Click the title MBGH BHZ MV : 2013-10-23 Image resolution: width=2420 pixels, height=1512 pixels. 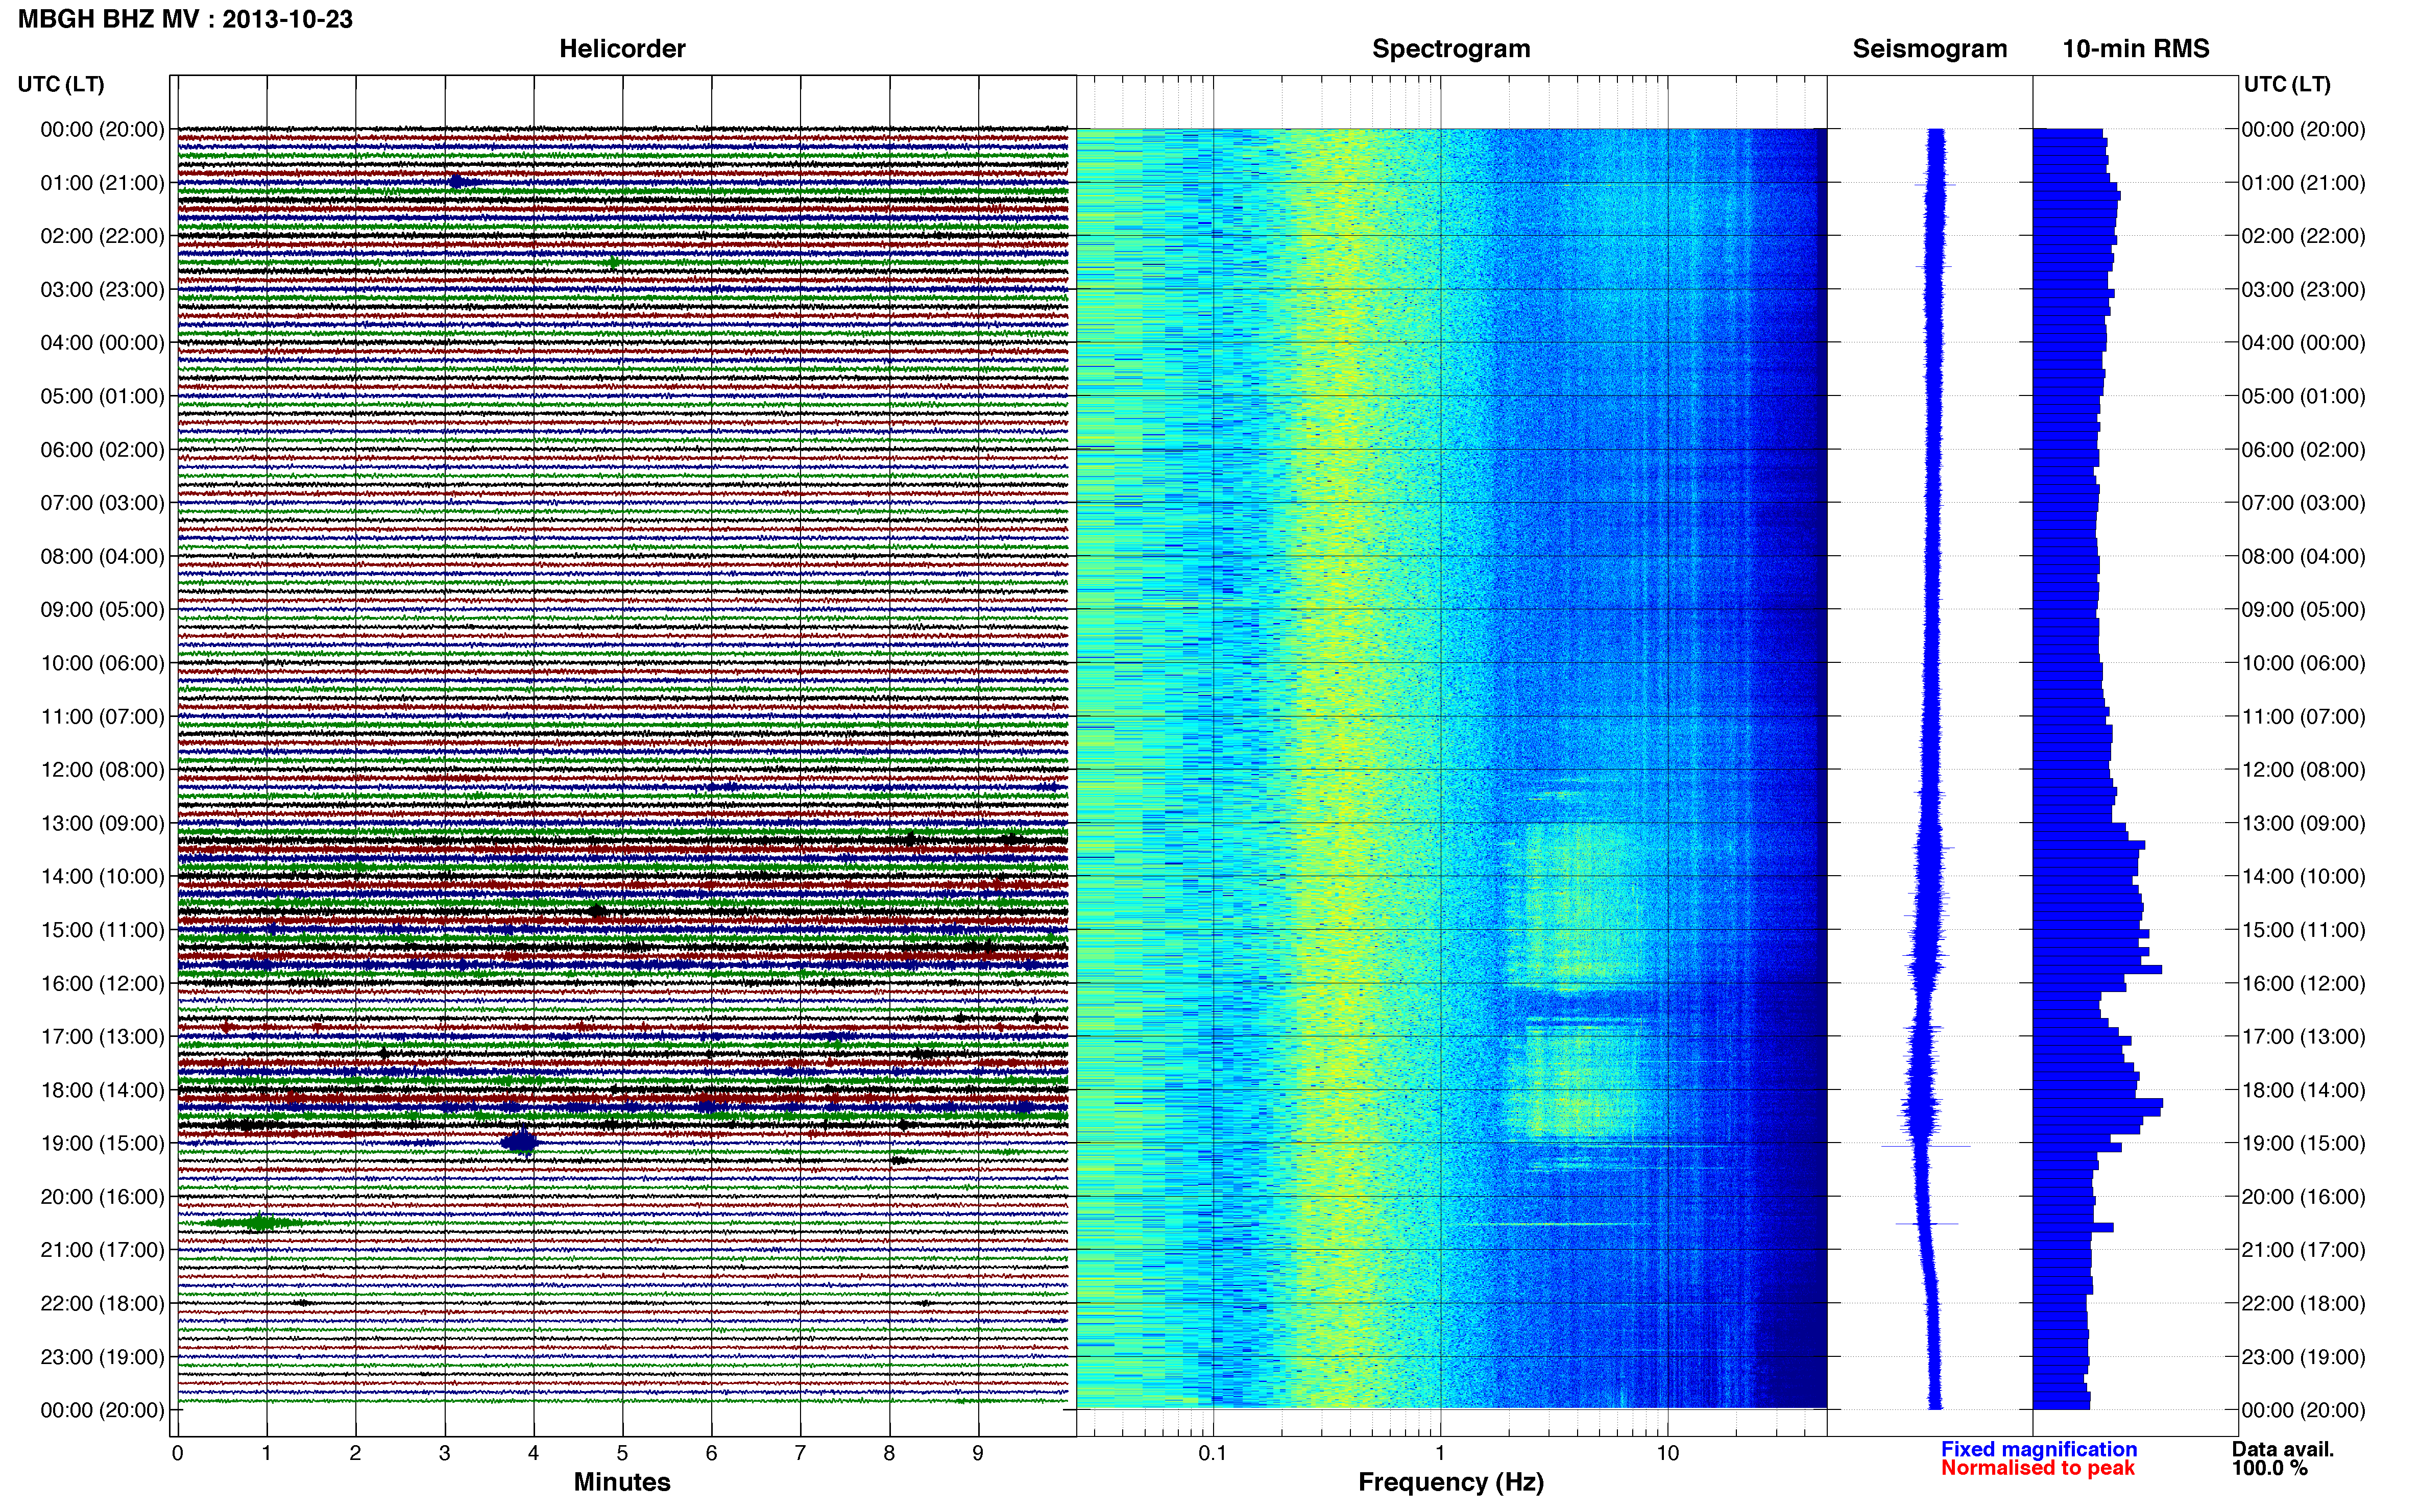click(185, 19)
